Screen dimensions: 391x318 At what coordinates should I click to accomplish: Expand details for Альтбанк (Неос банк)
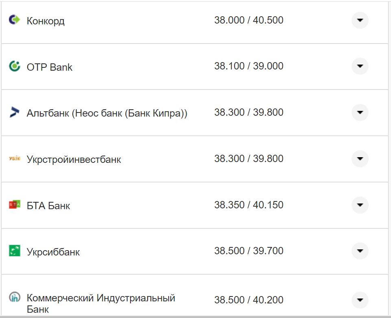tap(360, 112)
